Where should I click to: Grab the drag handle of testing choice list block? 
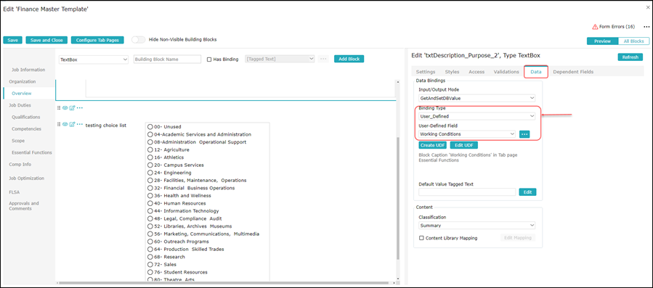59,125
